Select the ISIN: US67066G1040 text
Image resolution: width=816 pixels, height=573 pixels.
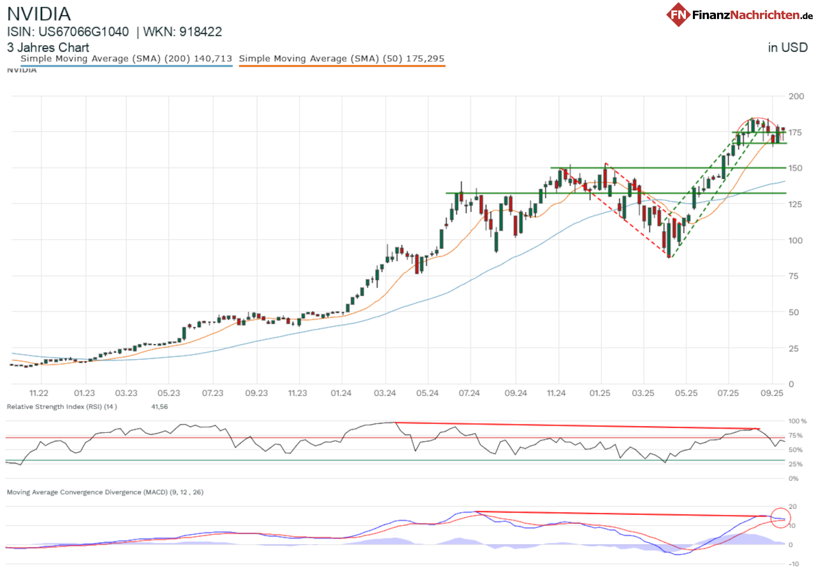click(x=68, y=32)
